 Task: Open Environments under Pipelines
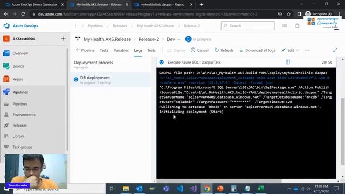click(x=24, y=115)
